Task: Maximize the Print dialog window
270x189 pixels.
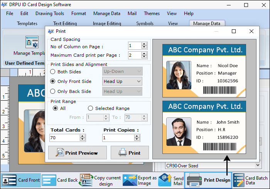Action: point(234,31)
